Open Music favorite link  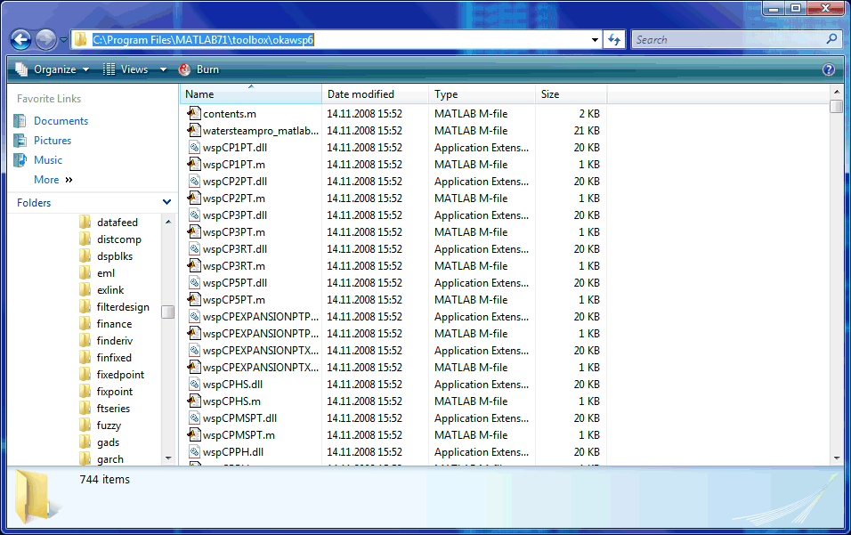tap(48, 160)
